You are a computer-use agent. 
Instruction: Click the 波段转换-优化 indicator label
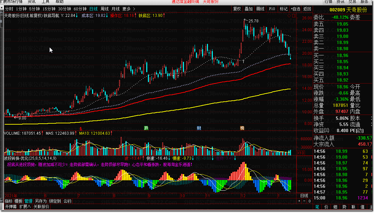30,158
